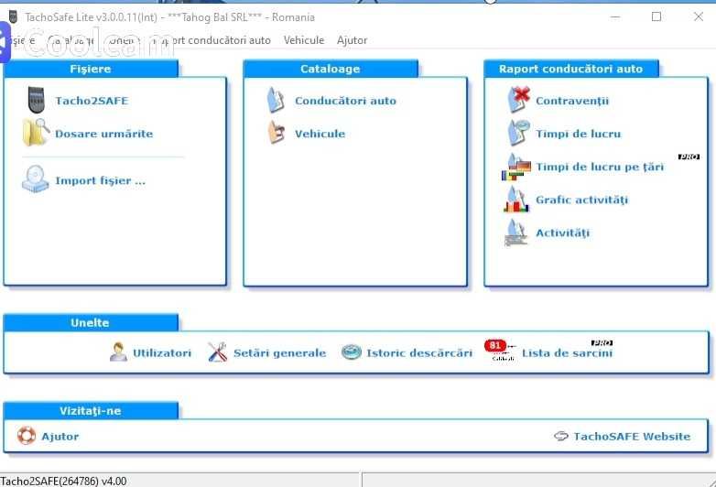Open the Raport conducători auto menu
This screenshot has height=487, width=716.
click(x=213, y=40)
